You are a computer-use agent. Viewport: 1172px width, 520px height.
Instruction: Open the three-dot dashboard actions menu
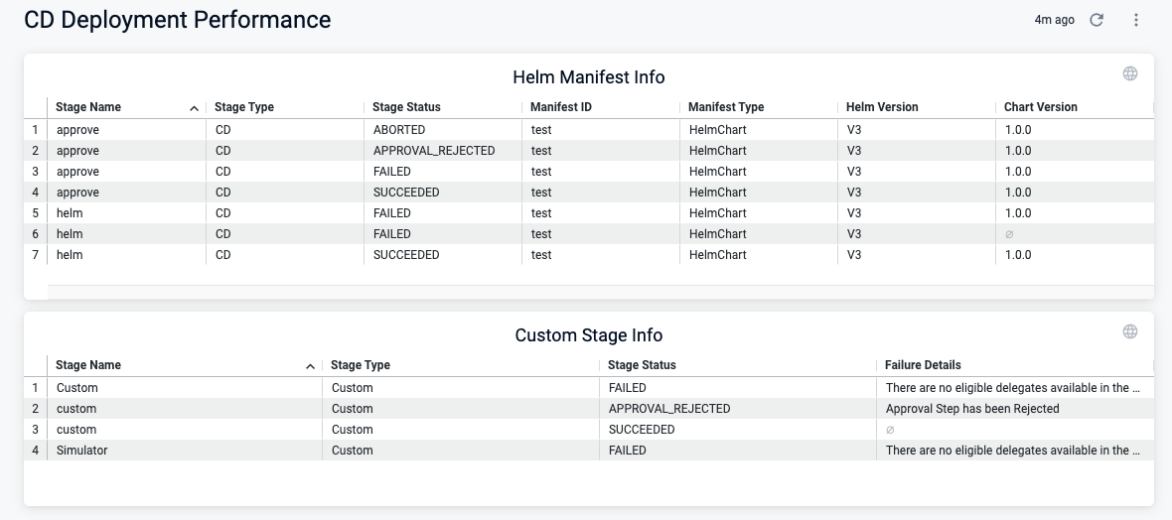click(x=1136, y=20)
